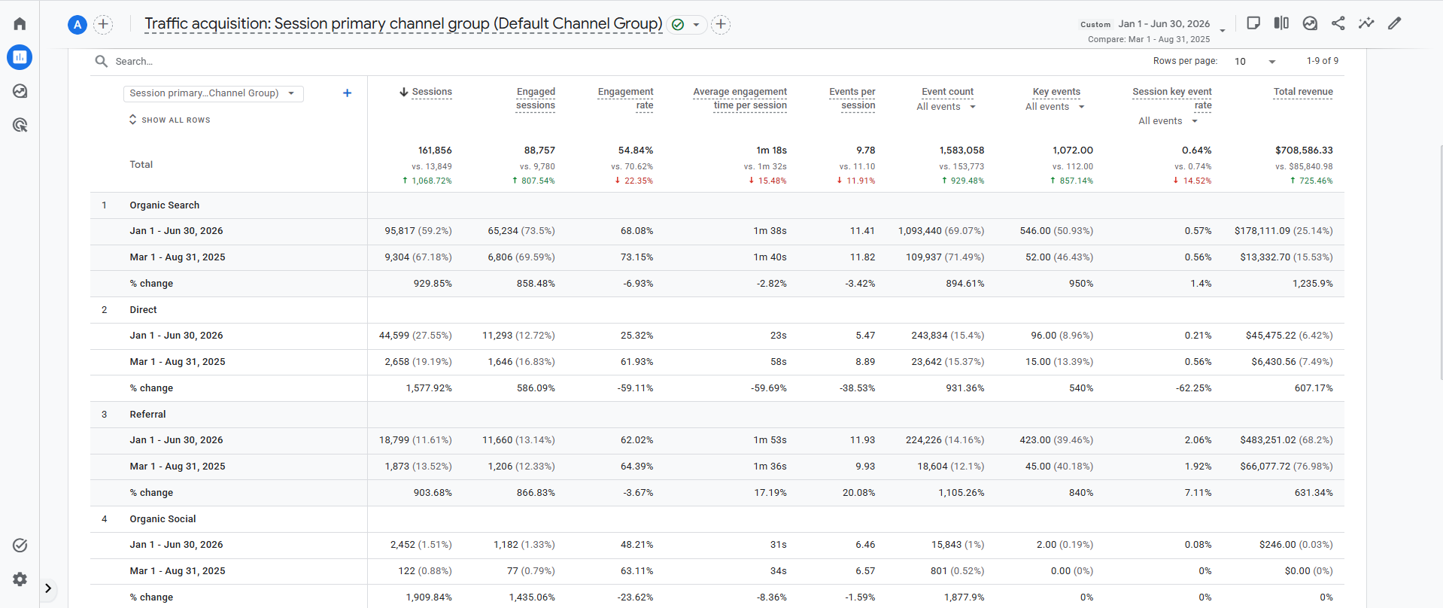Open the Configure checkmark icon in sidebar
The height and width of the screenshot is (608, 1443).
(20, 546)
